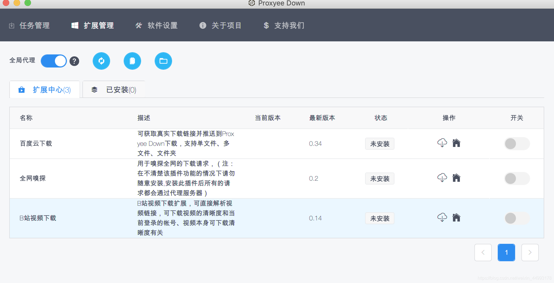This screenshot has height=283, width=554.
Task: Open the 支持我们 page
Action: [x=284, y=26]
